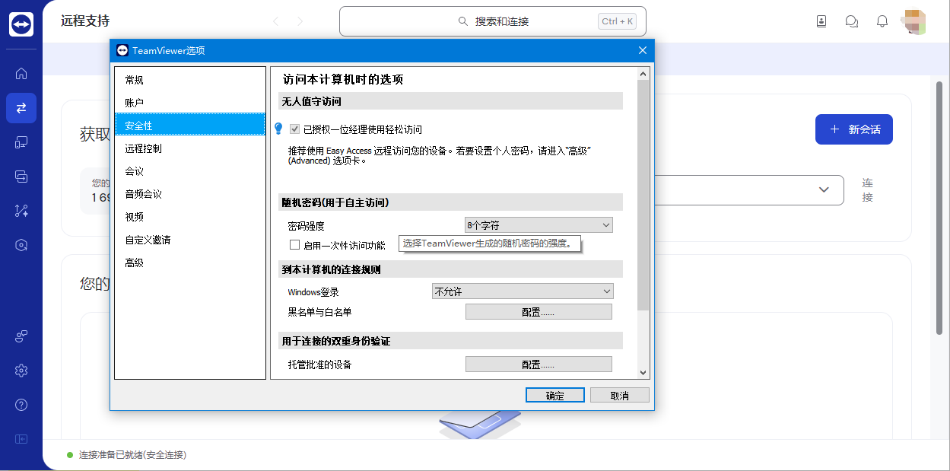Viewport: 950px width, 471px height.
Task: Click the 无人值守访问 section header
Action: point(450,101)
